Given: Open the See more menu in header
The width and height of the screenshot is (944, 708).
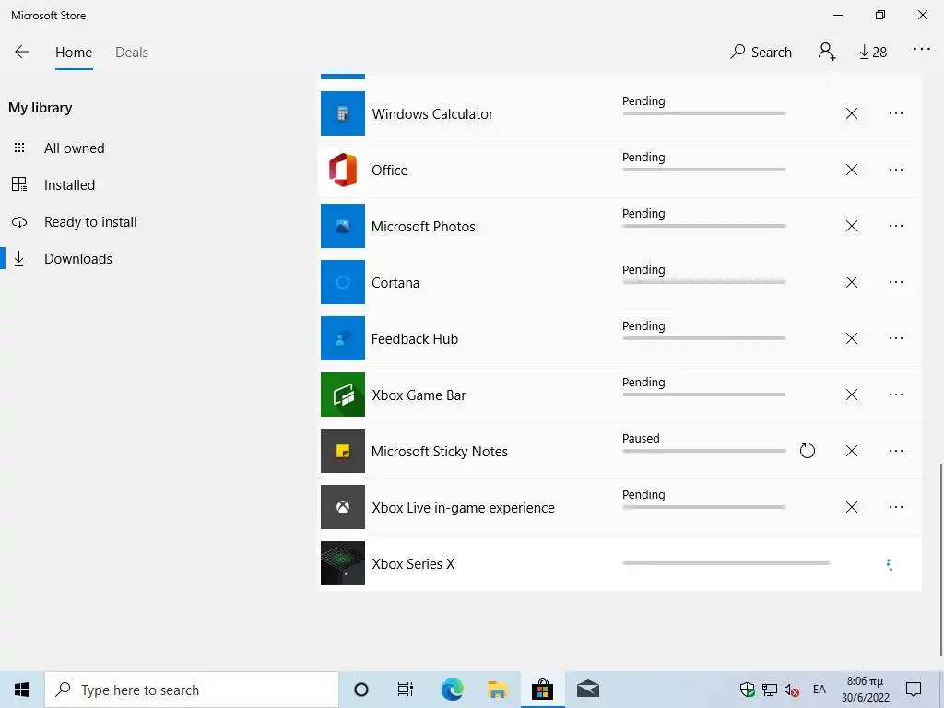Looking at the screenshot, I should coord(922,49).
